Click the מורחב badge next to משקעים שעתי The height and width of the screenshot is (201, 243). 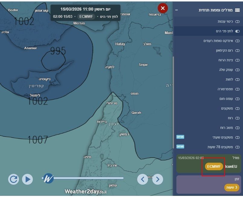click(x=180, y=137)
